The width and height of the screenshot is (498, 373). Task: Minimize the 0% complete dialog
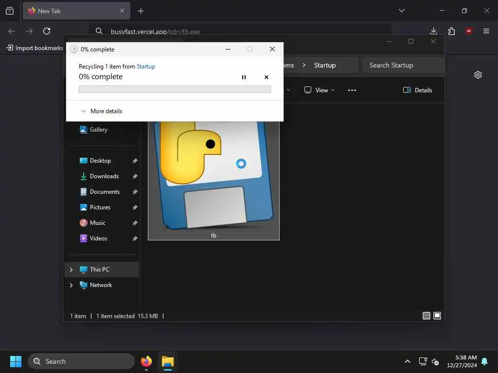point(228,49)
